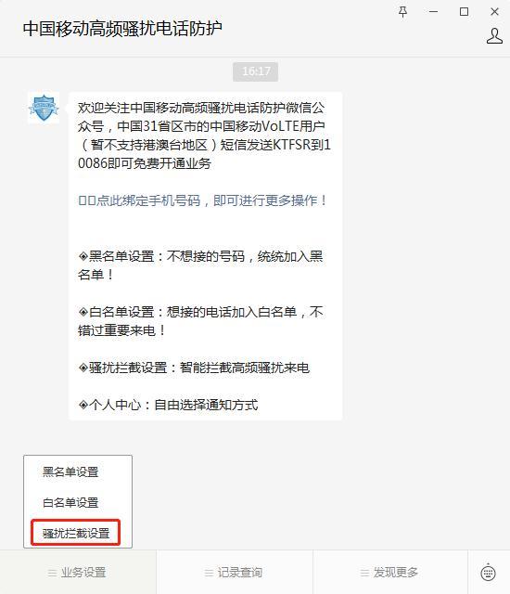Viewport: 510px width, 594px height.
Task: Click the welcome message bubble text
Action: coord(204,136)
